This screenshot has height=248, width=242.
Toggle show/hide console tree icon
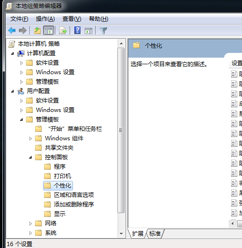[x=48, y=30]
